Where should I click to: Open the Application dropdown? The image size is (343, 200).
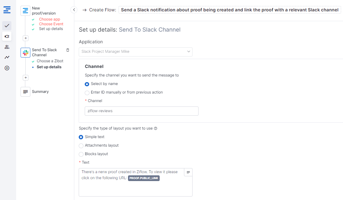click(135, 52)
